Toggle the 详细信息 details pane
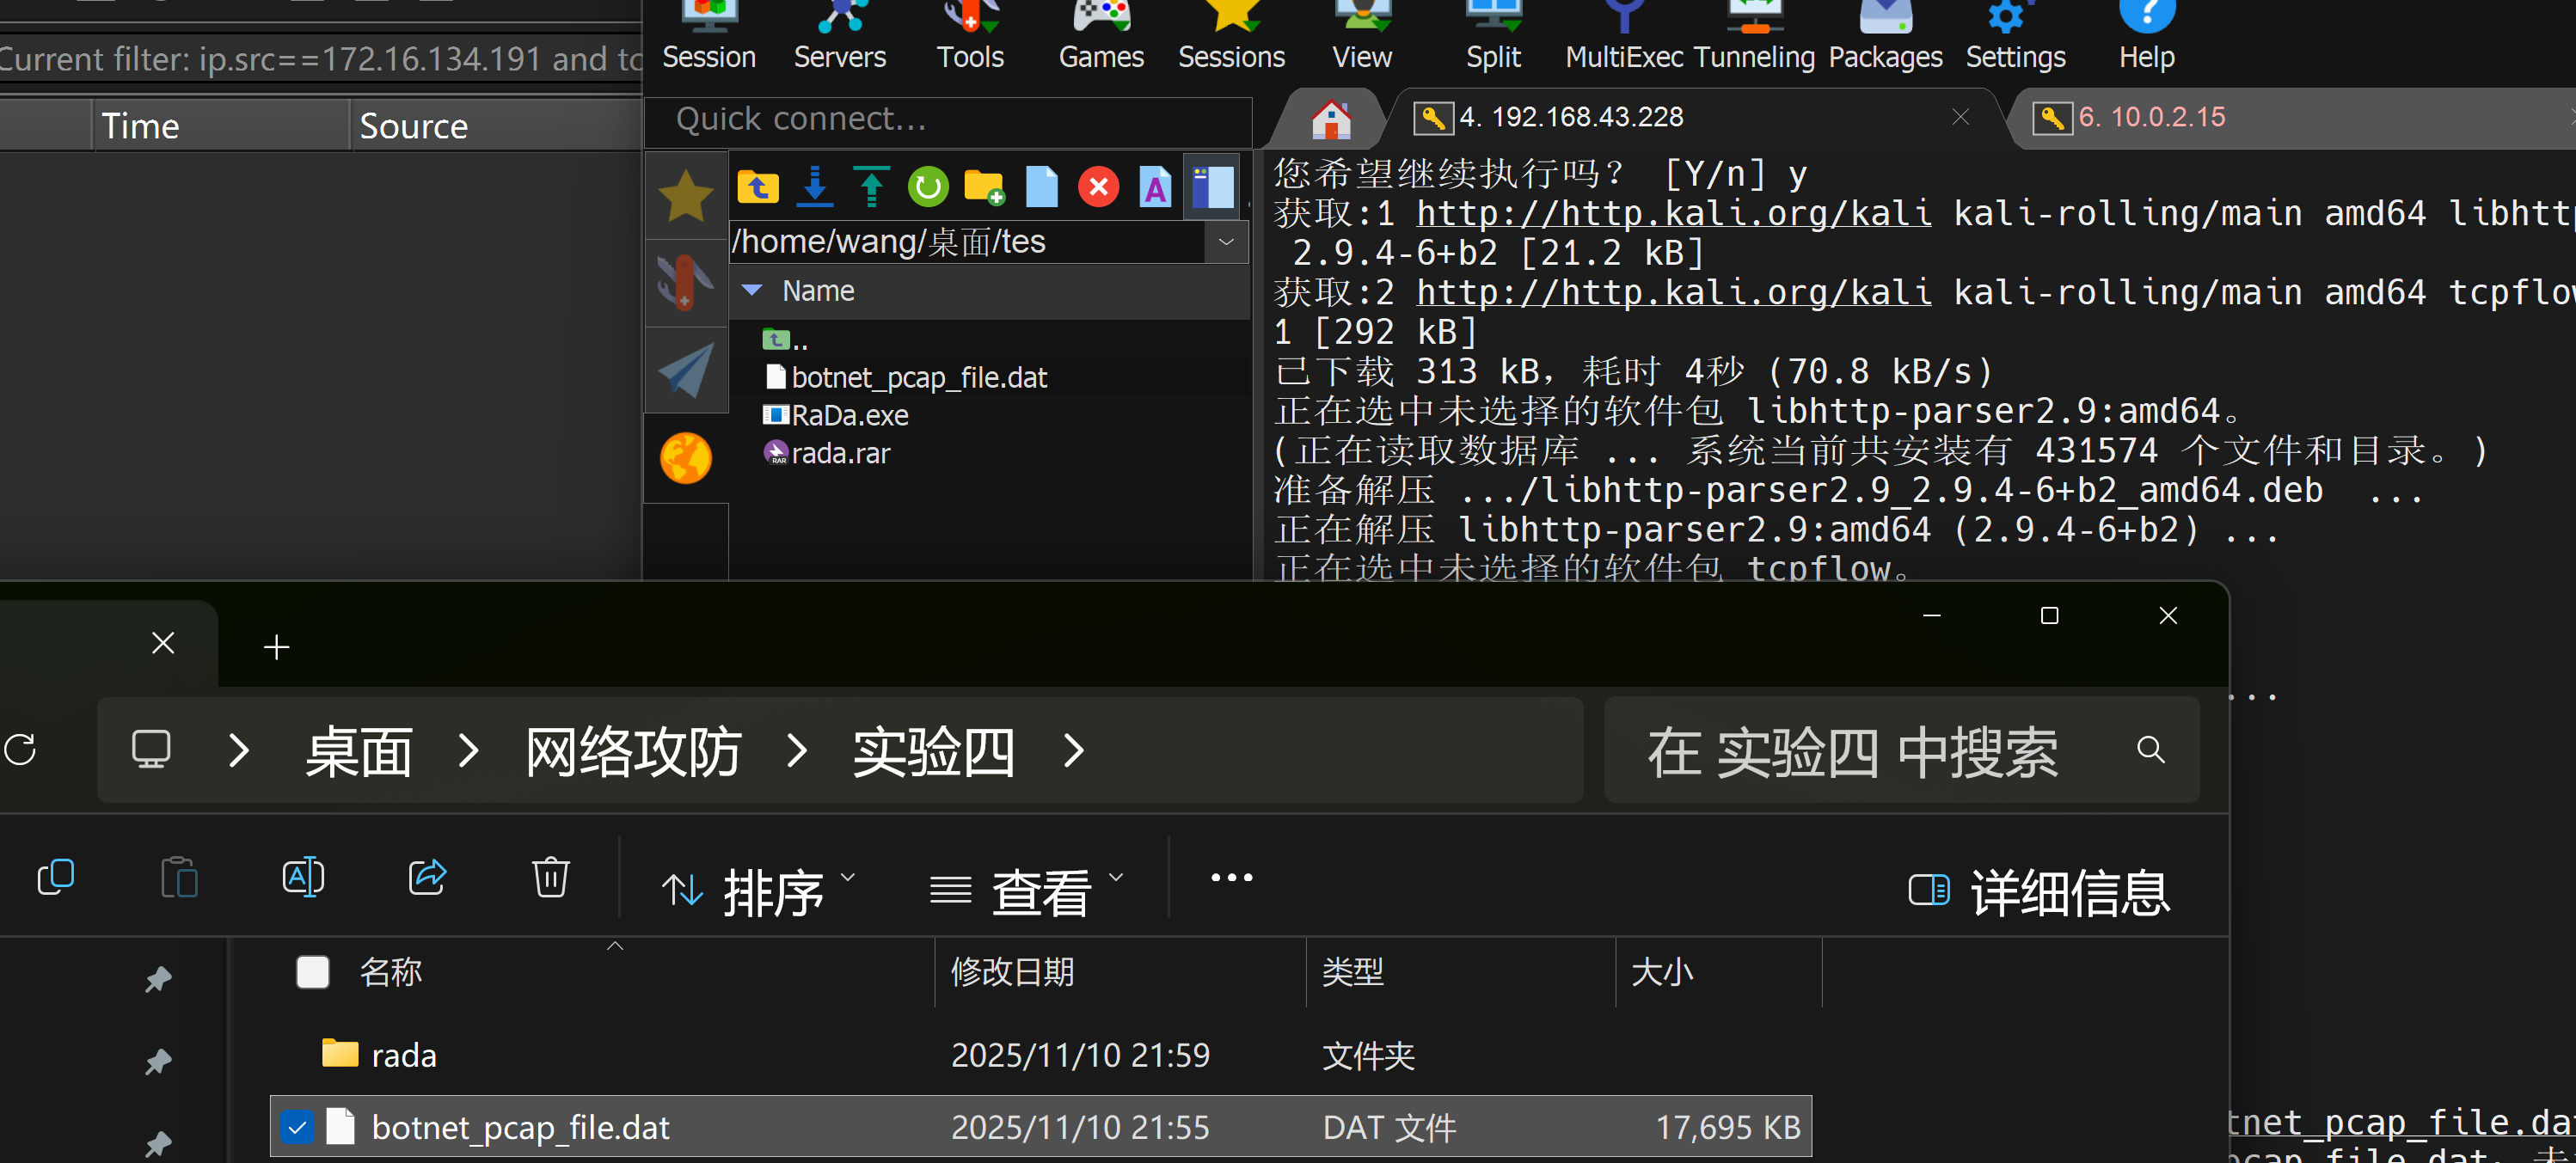 click(2039, 891)
